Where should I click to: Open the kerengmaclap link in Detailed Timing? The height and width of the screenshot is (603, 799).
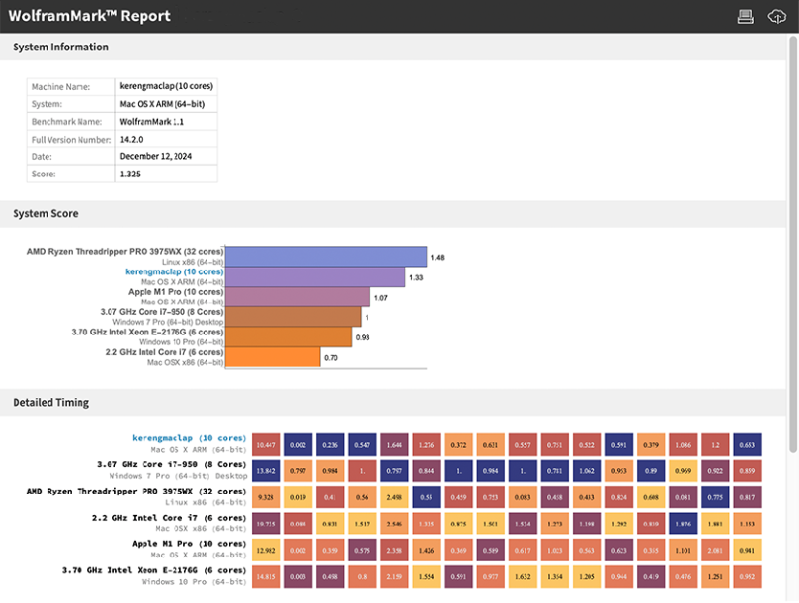point(189,438)
